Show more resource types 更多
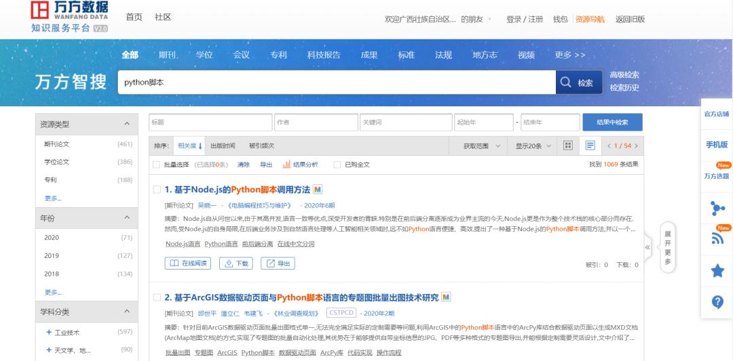733x361 pixels. (x=54, y=198)
